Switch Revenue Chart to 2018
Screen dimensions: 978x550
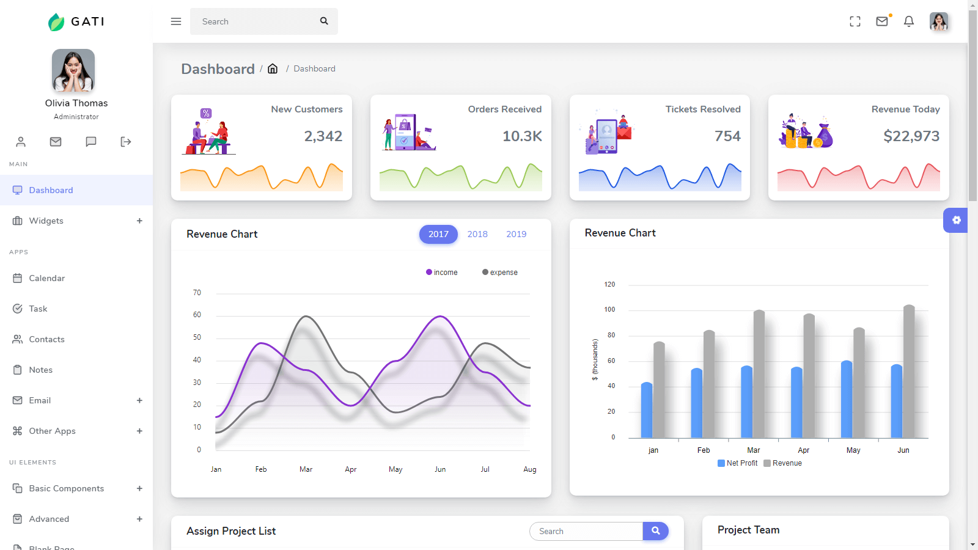[477, 234]
